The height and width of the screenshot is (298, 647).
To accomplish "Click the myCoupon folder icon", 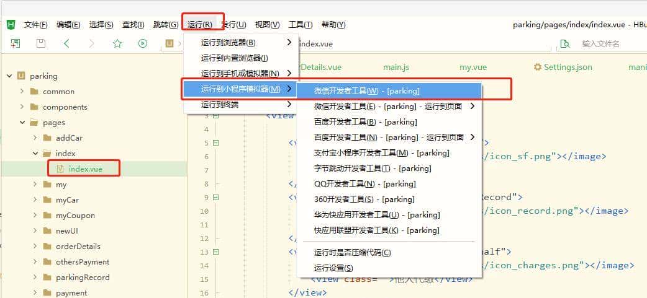I will pos(47,215).
